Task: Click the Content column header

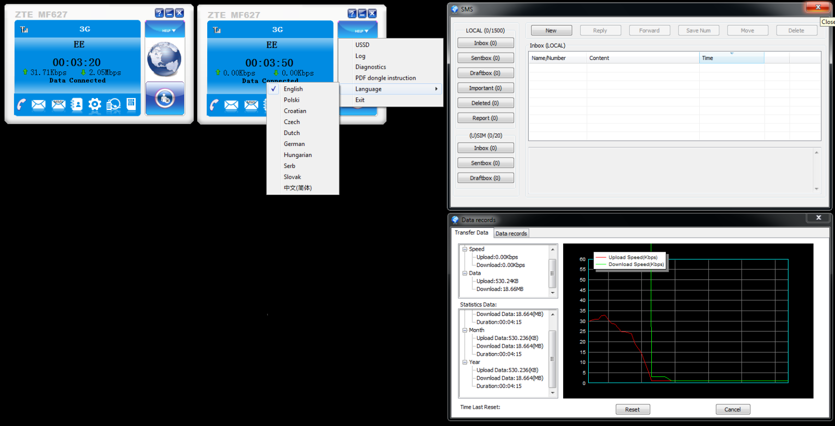Action: click(x=643, y=58)
